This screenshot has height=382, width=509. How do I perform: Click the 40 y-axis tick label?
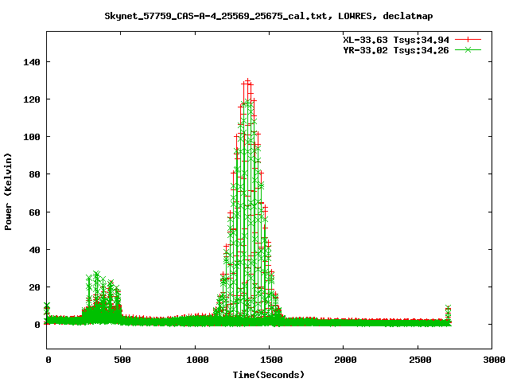(35, 250)
